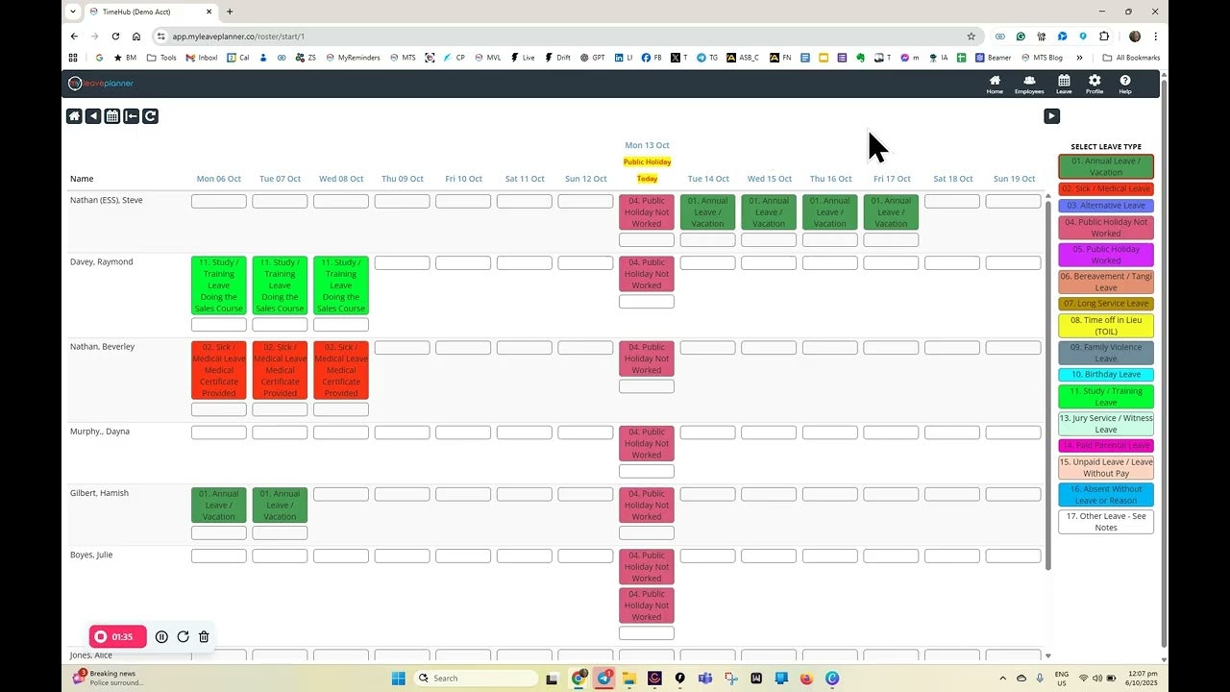
Task: Open the calendar icon in the roster toolbar
Action: coord(112,115)
